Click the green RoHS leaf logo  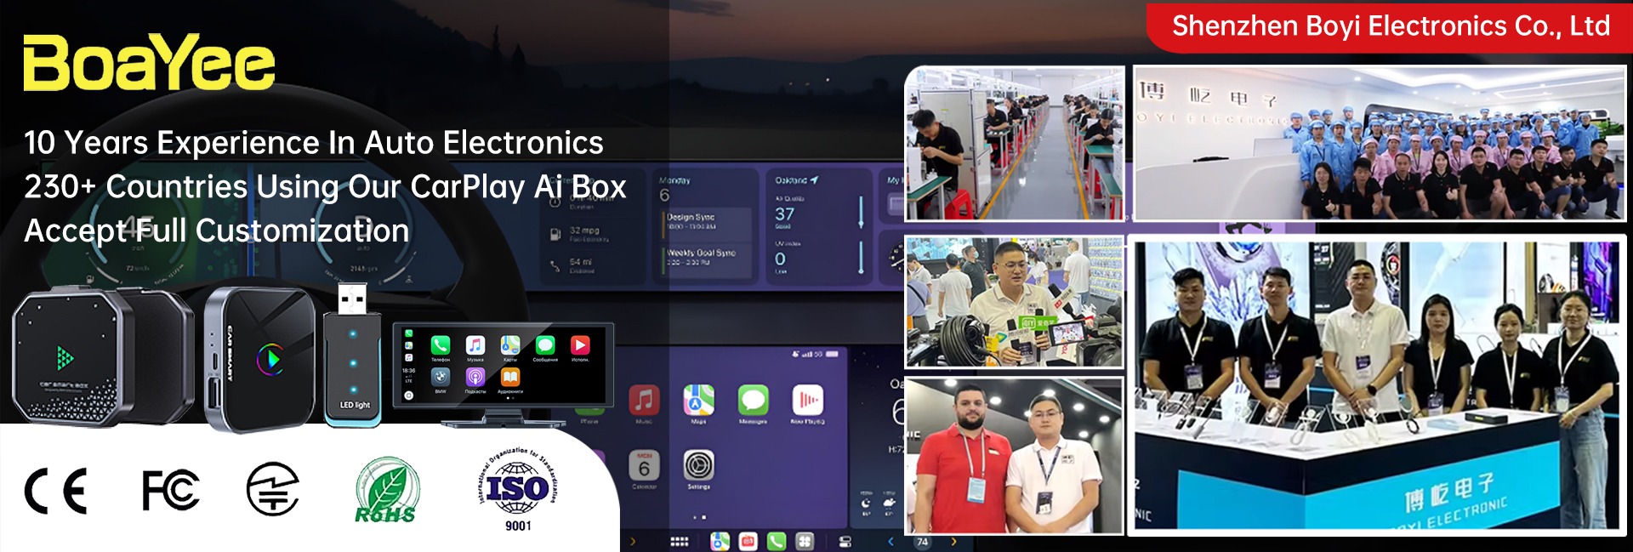point(386,491)
